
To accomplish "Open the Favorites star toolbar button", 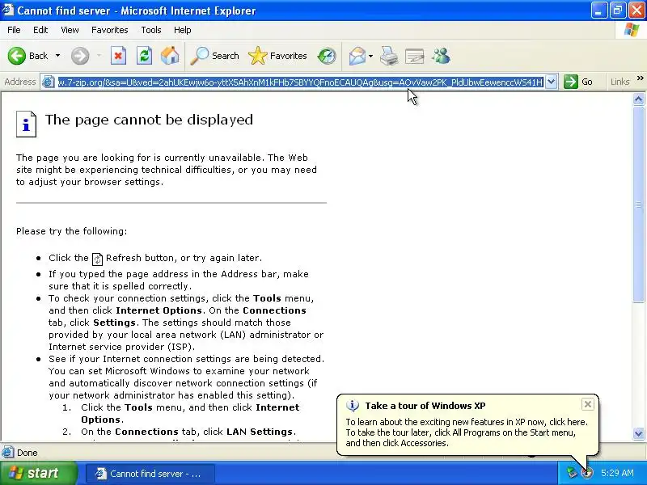I will click(277, 56).
